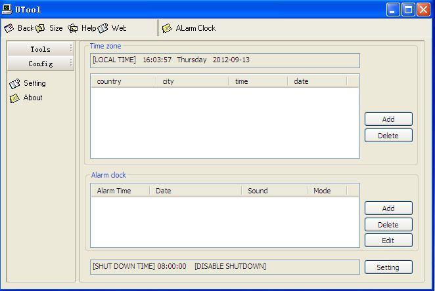This screenshot has height=291, width=435.
Task: Delete the selected alarm clock entry
Action: pos(388,225)
